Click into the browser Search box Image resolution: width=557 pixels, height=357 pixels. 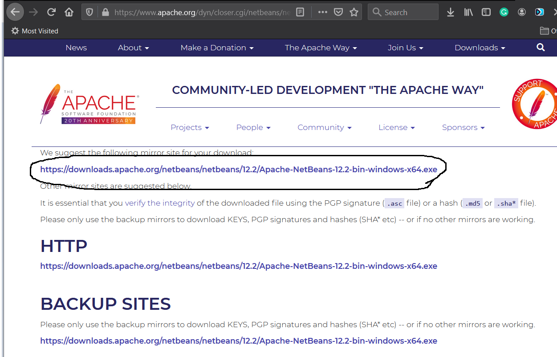click(x=403, y=12)
